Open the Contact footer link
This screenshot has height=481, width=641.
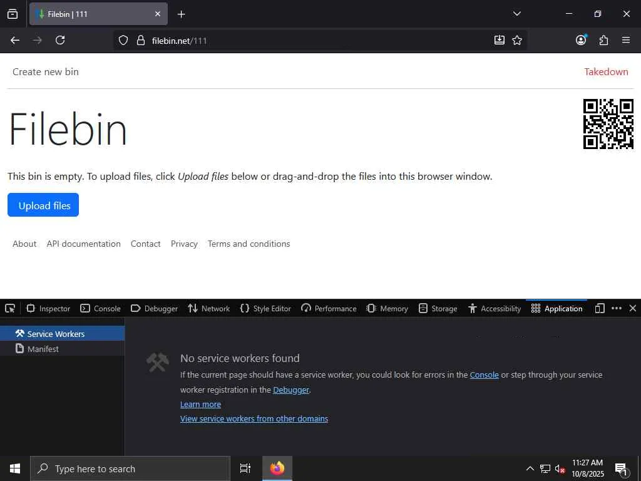pyautogui.click(x=145, y=244)
